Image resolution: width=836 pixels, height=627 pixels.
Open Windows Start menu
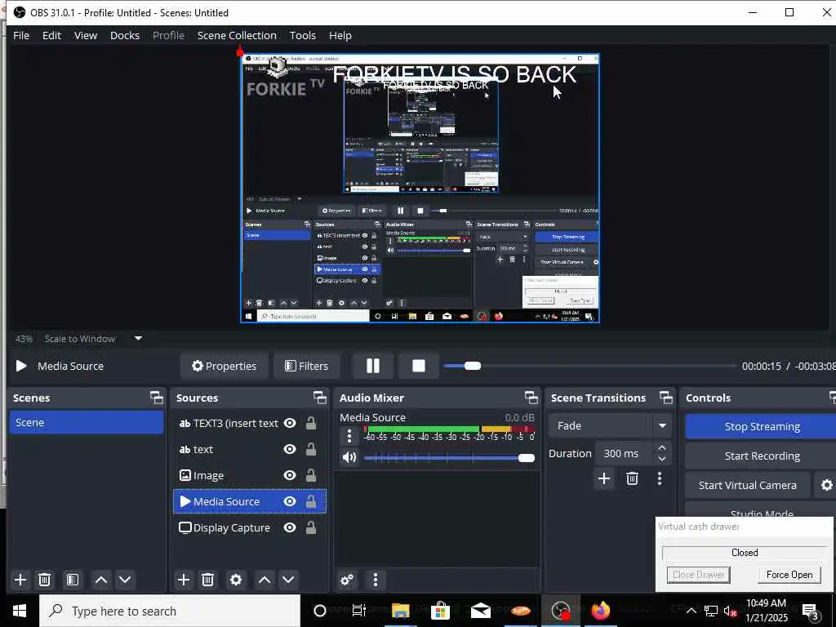(20, 611)
